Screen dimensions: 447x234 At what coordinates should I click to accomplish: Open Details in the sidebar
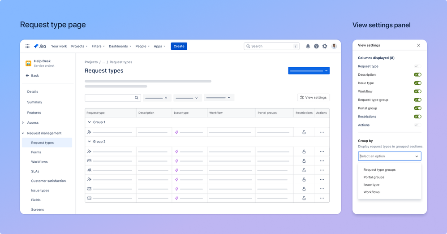pyautogui.click(x=33, y=91)
